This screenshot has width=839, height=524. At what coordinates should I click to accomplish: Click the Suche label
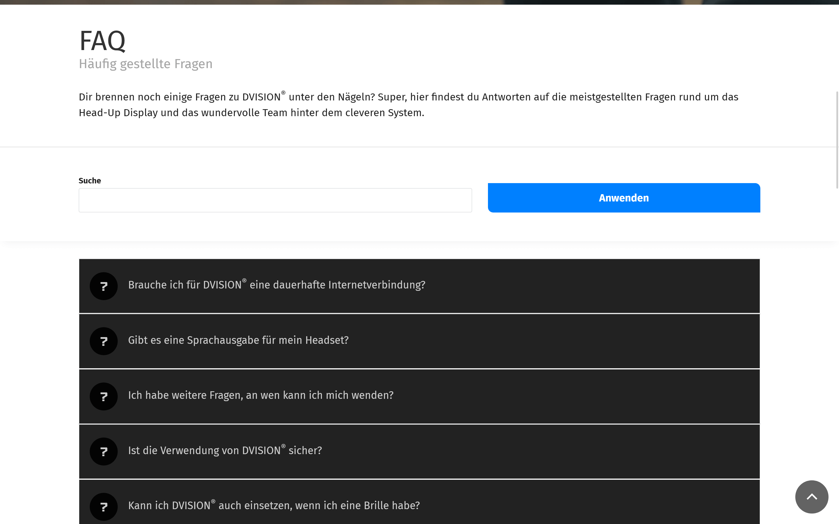(x=90, y=180)
